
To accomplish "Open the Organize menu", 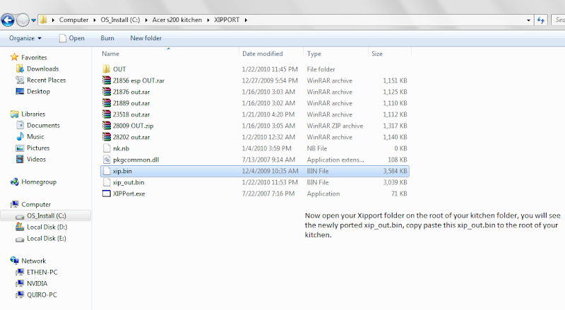I will (25, 38).
